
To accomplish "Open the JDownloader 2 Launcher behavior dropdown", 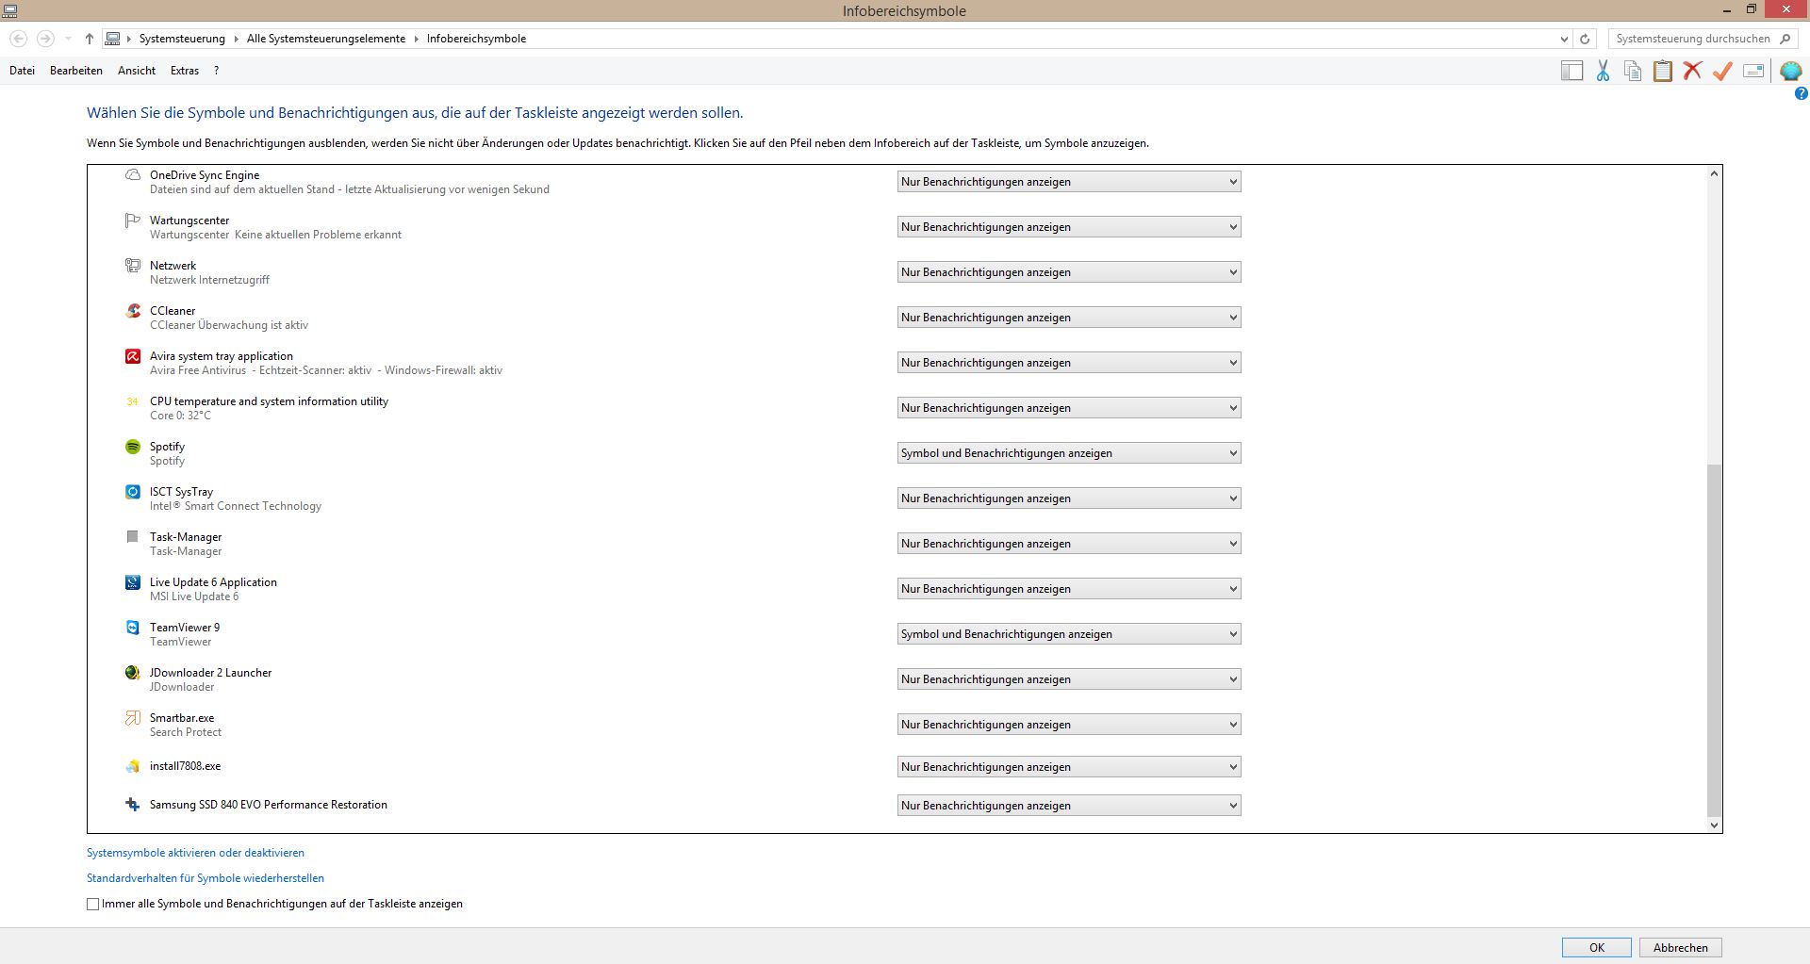I will (x=1069, y=679).
